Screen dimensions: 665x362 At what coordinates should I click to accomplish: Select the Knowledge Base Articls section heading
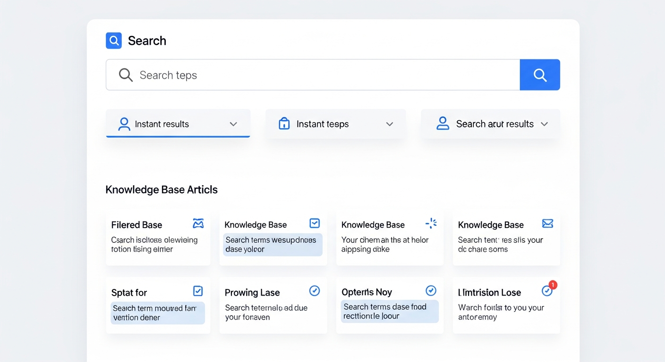pyautogui.click(x=162, y=189)
